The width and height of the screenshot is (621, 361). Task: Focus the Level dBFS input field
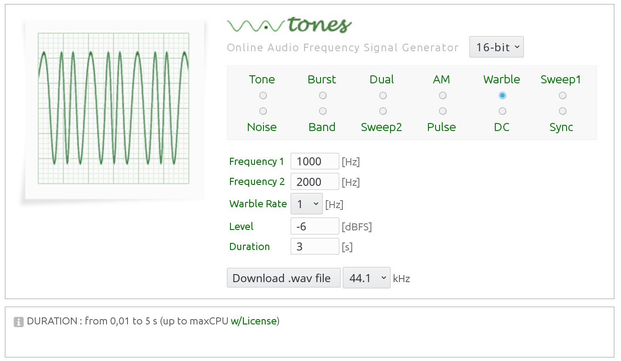point(315,226)
